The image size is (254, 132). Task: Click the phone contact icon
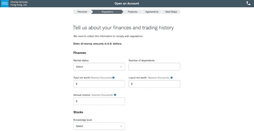248,3
